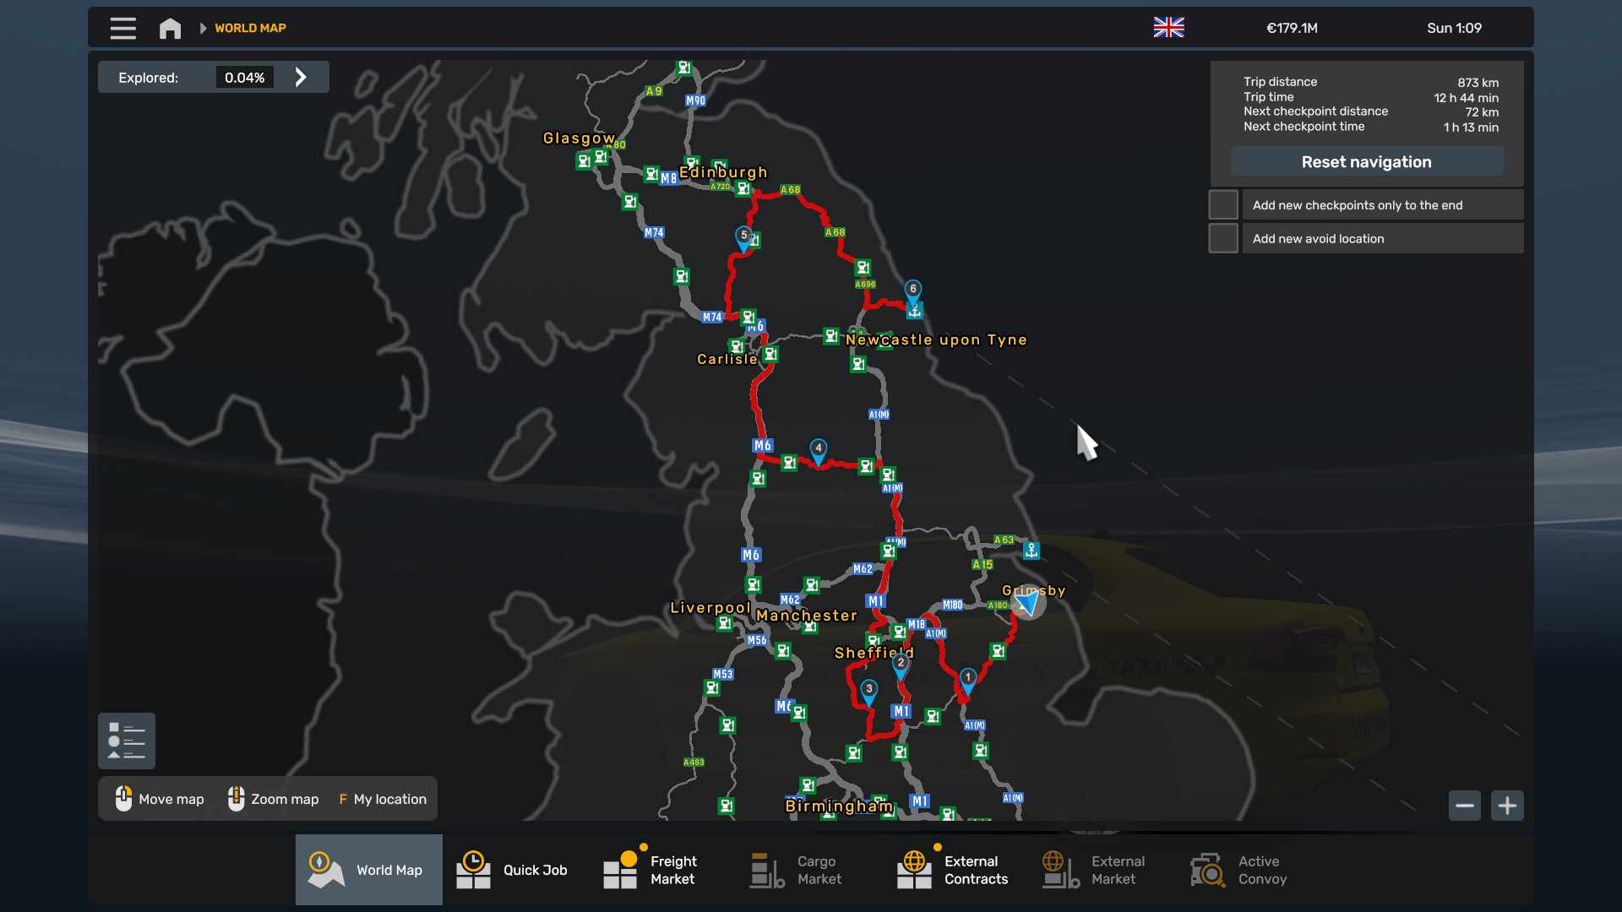Zoom out the map with minus button

1465,806
